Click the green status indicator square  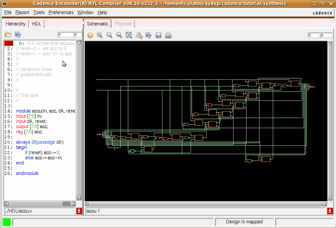[6, 222]
